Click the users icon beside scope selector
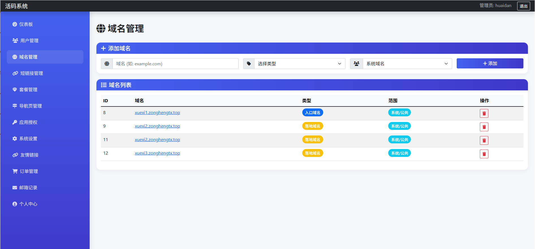The image size is (535, 249). tap(357, 64)
